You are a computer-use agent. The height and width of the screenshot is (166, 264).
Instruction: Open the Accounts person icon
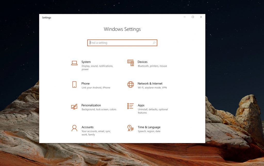pyautogui.click(x=74, y=128)
